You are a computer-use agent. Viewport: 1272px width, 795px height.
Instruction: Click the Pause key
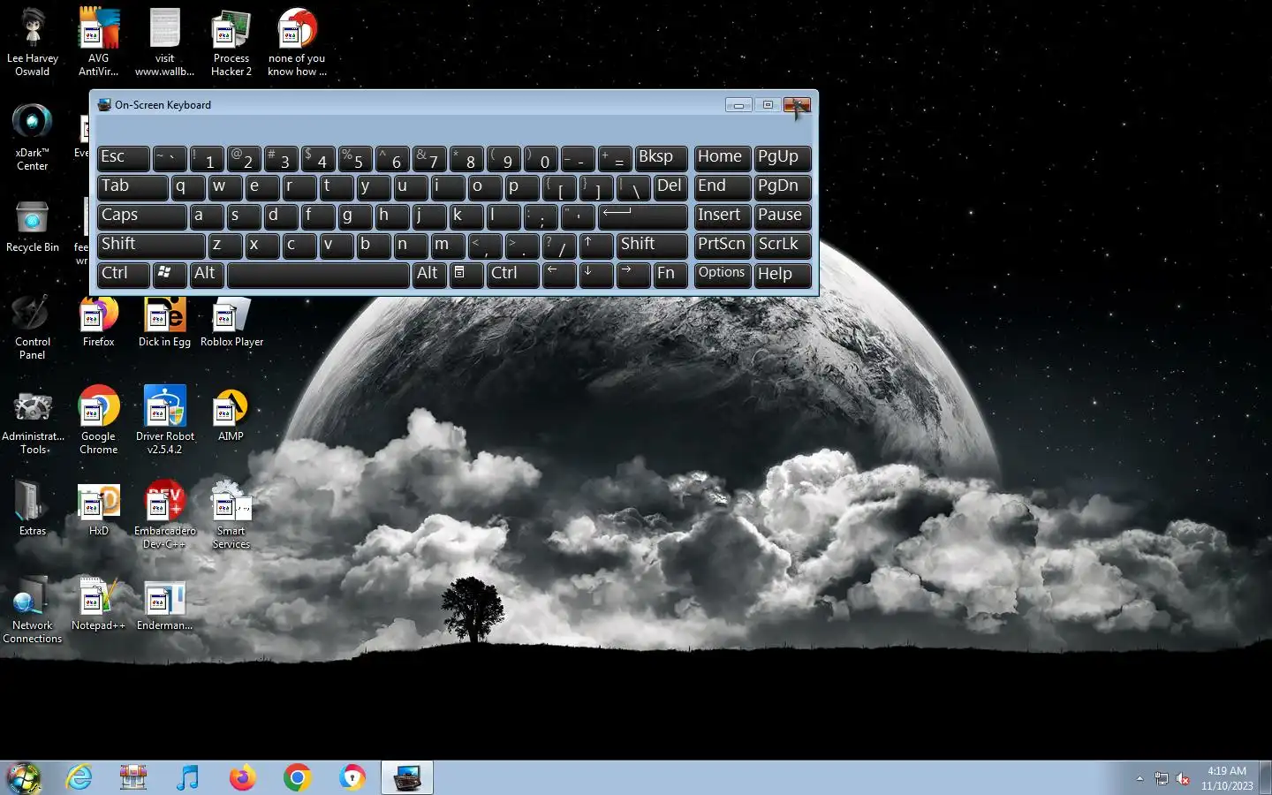[x=783, y=216]
